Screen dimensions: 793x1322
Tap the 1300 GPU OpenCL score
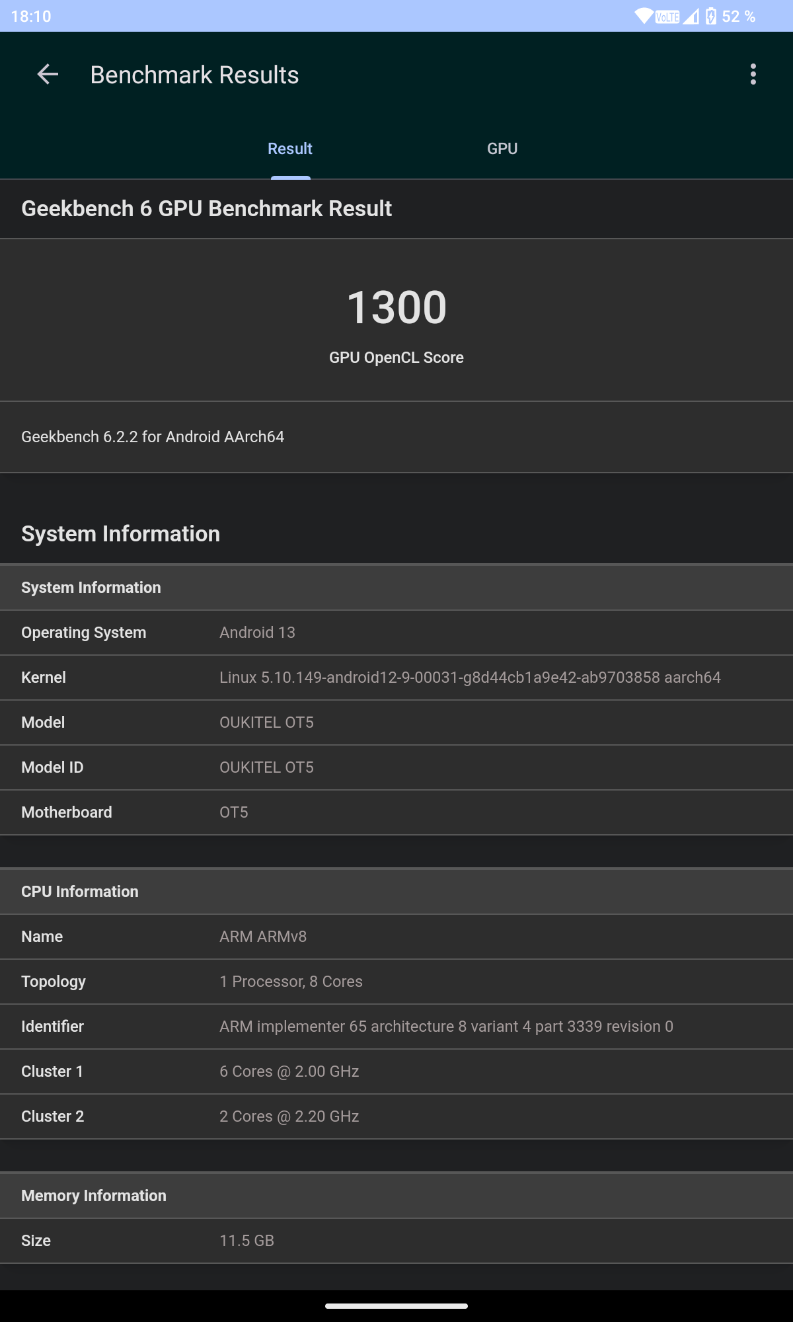(x=397, y=307)
